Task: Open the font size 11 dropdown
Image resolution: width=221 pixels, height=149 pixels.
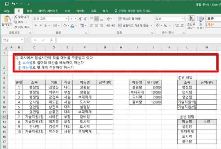Action: click(x=76, y=19)
